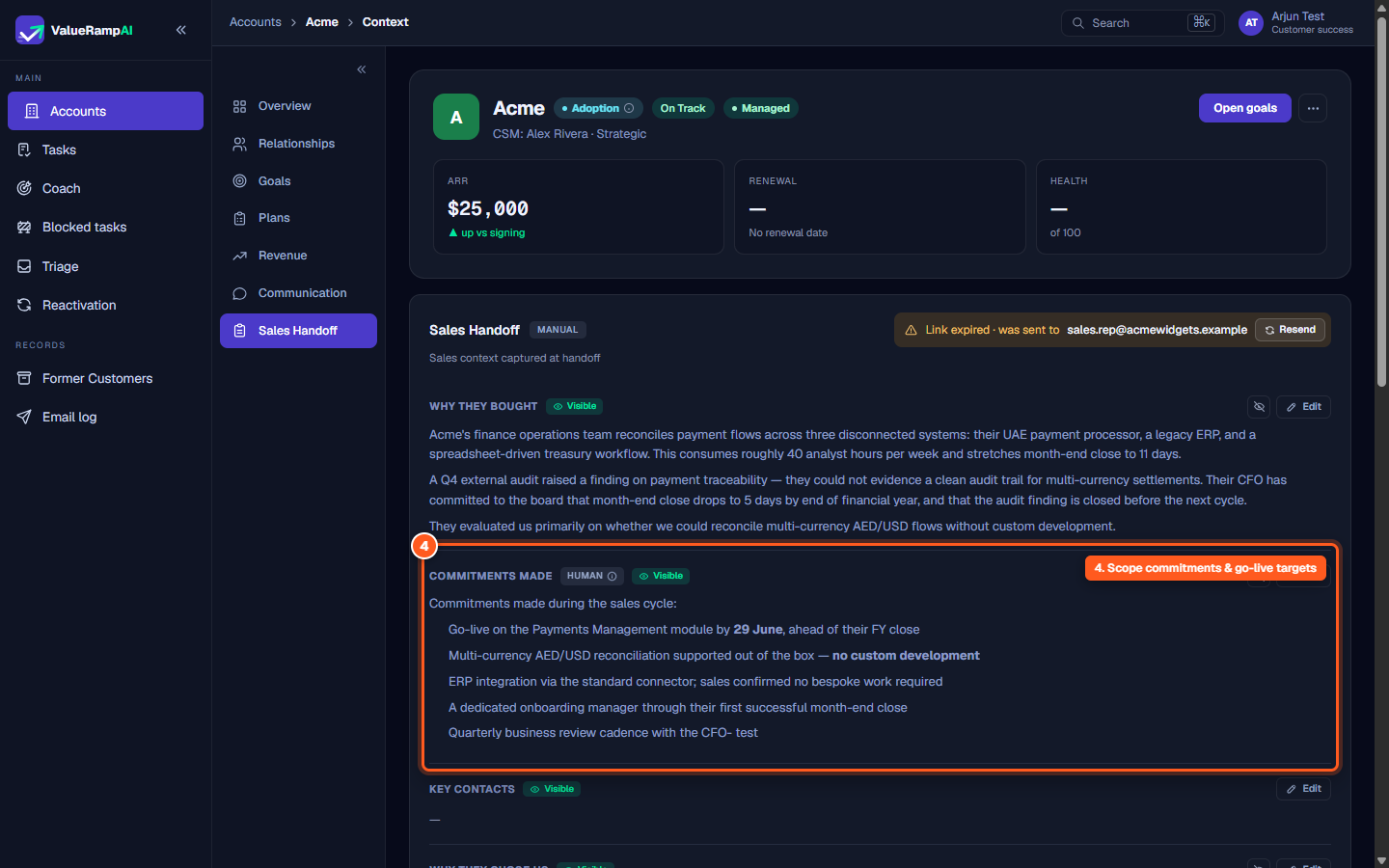Screen dimensions: 1389x868
Task: Switch to the Relationships tab
Action: click(298, 144)
